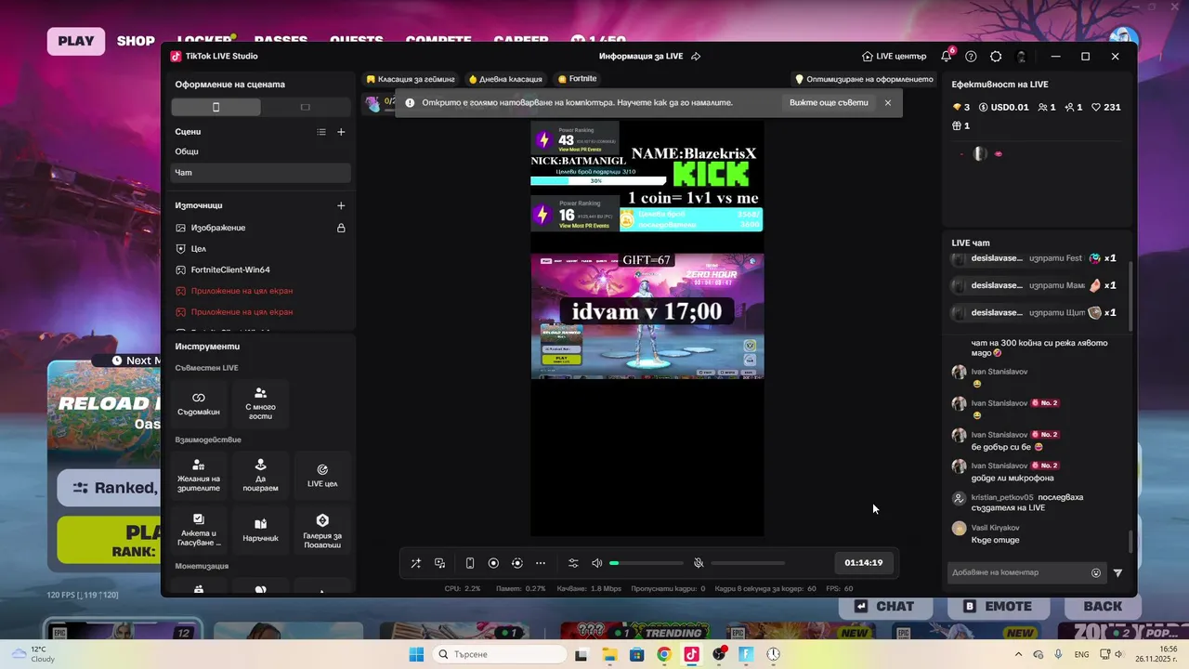Open the Анкета и гласуване tool

pos(199,530)
